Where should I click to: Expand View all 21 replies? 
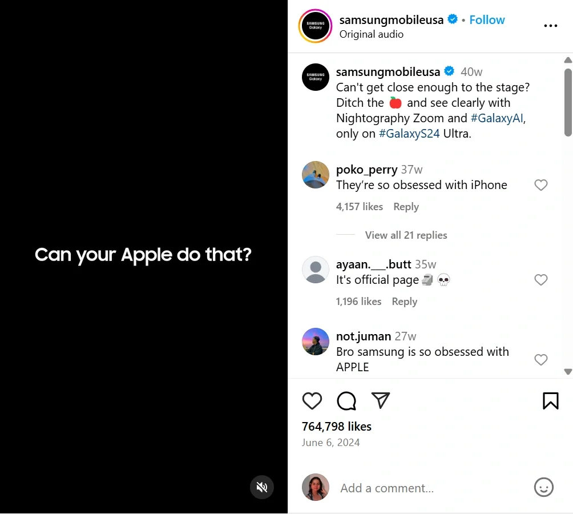[406, 235]
